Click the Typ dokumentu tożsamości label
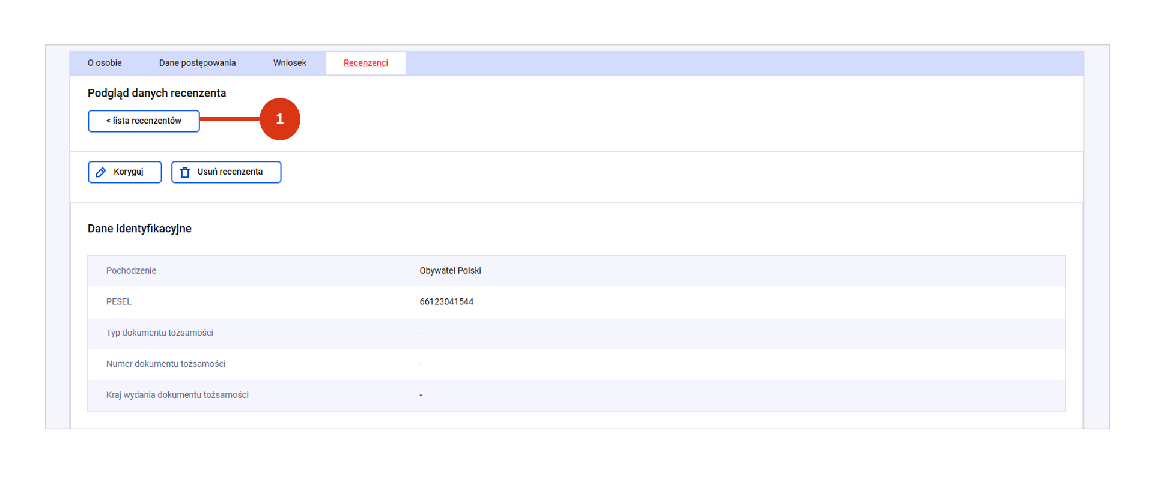Screen dimensions: 1150x494 pos(159,333)
